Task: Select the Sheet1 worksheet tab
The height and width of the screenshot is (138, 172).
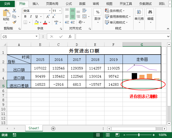Action: point(34,128)
